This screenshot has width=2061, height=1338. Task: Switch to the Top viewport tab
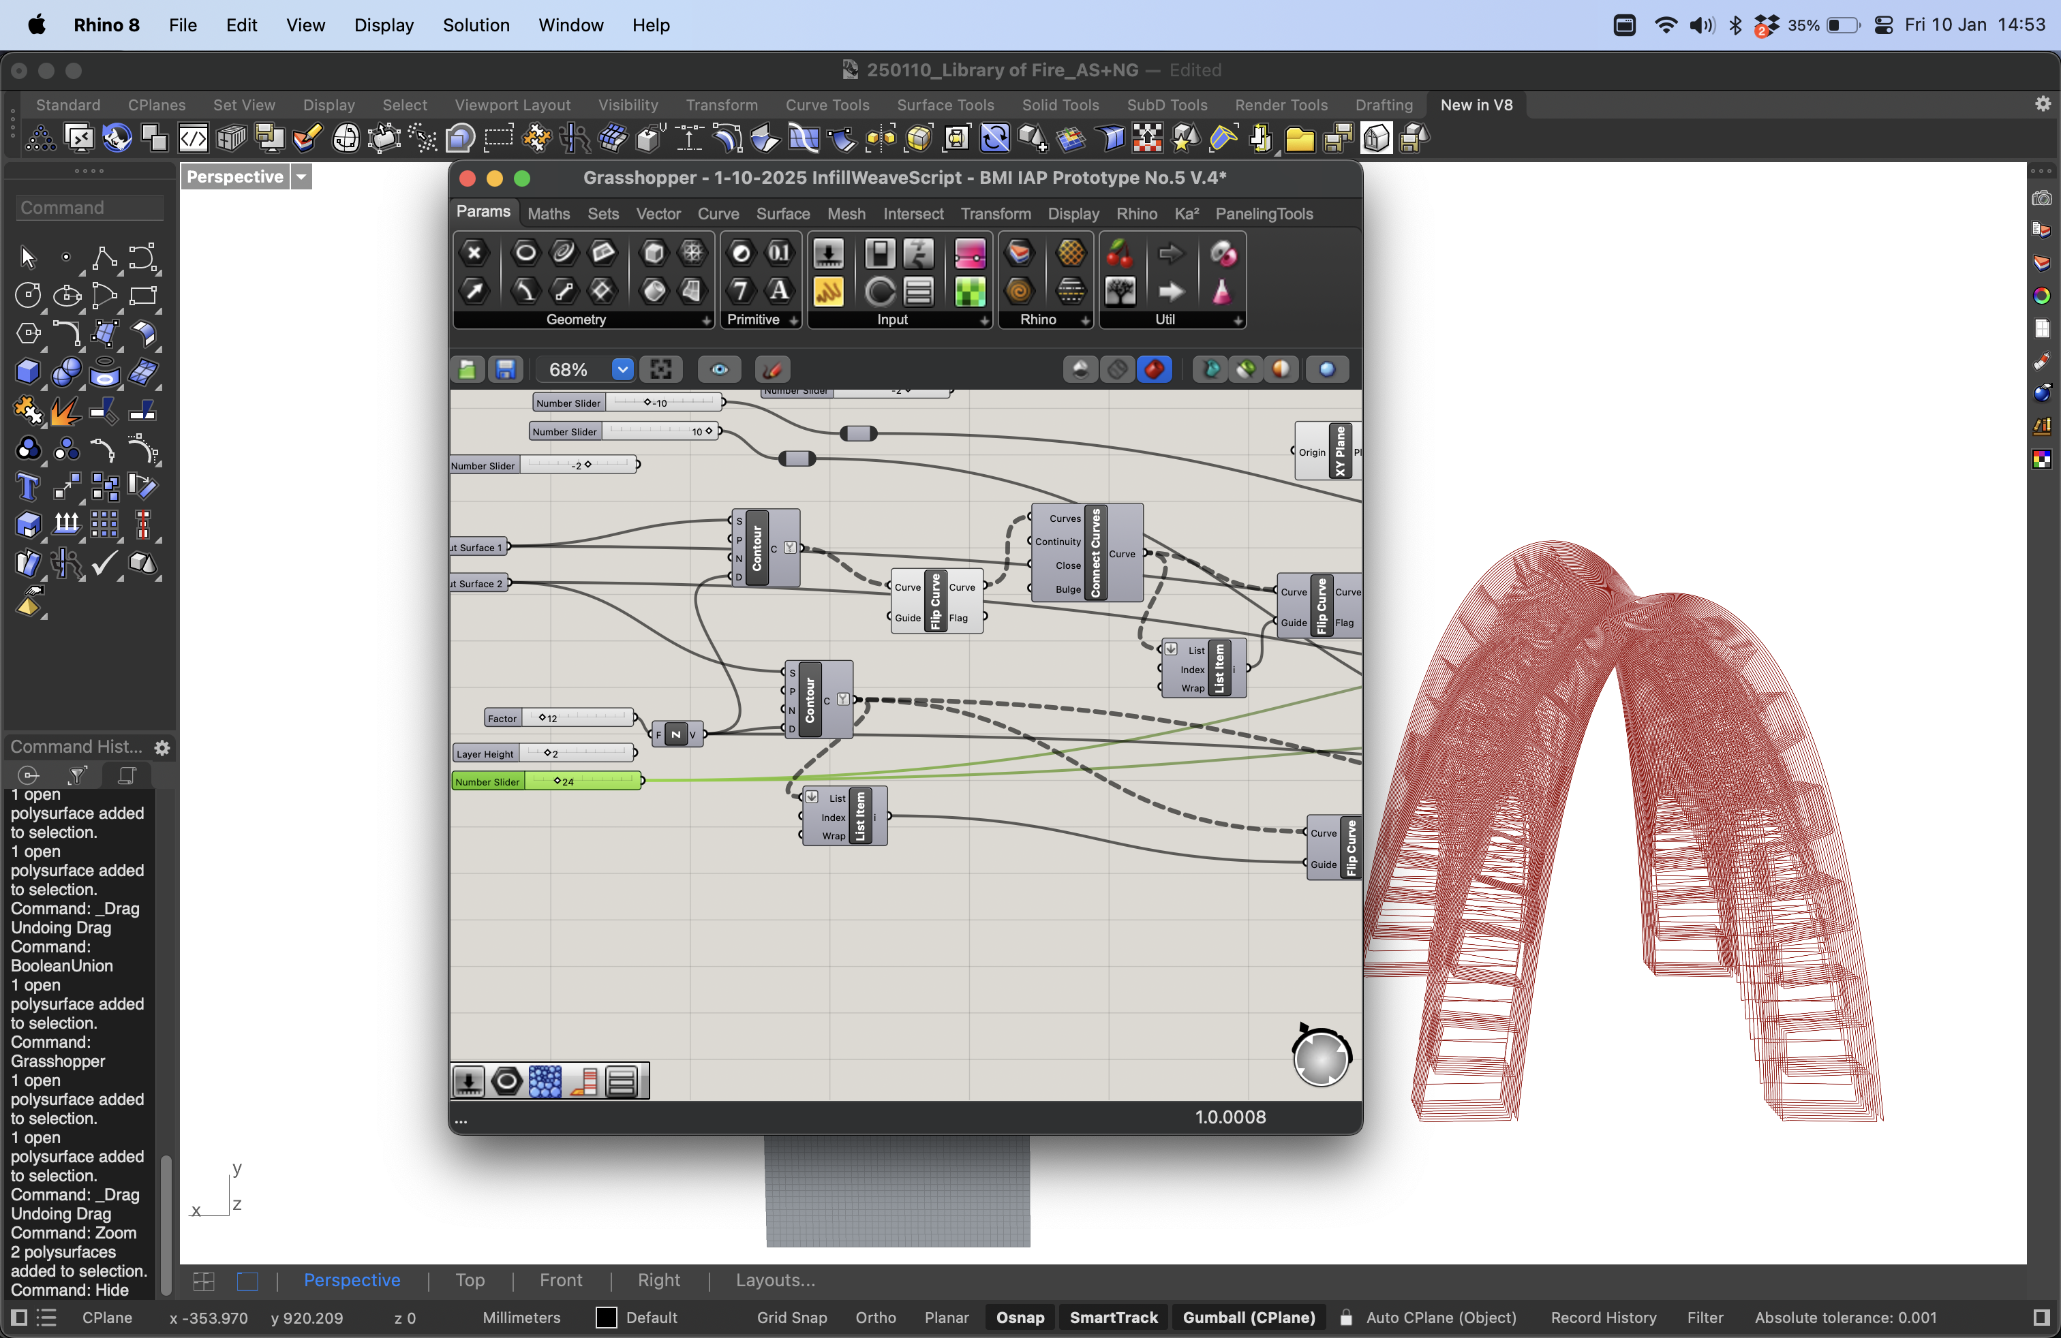pyautogui.click(x=470, y=1280)
